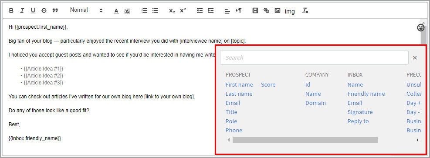Click the {{Article Idea #1}} bullet
This screenshot has width=430, height=158.
(43, 68)
